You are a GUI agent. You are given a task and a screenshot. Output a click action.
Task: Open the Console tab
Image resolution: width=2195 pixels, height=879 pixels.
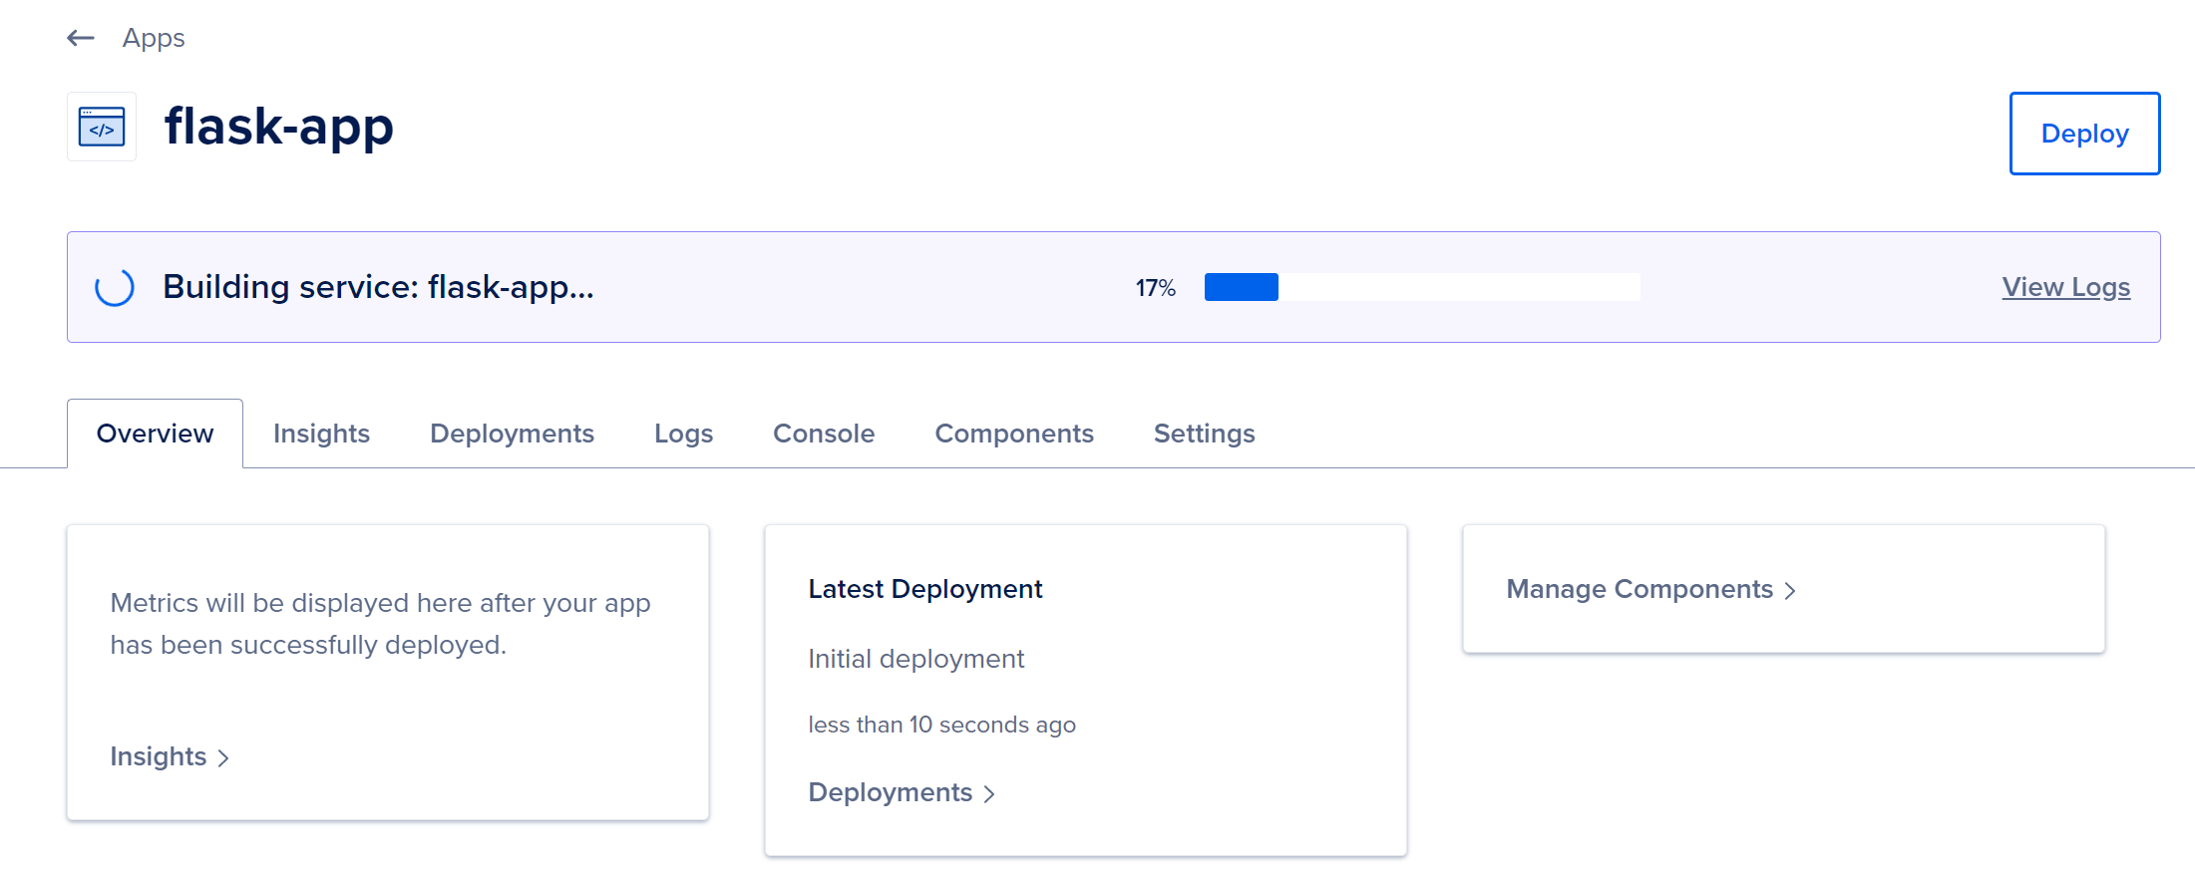pos(824,434)
